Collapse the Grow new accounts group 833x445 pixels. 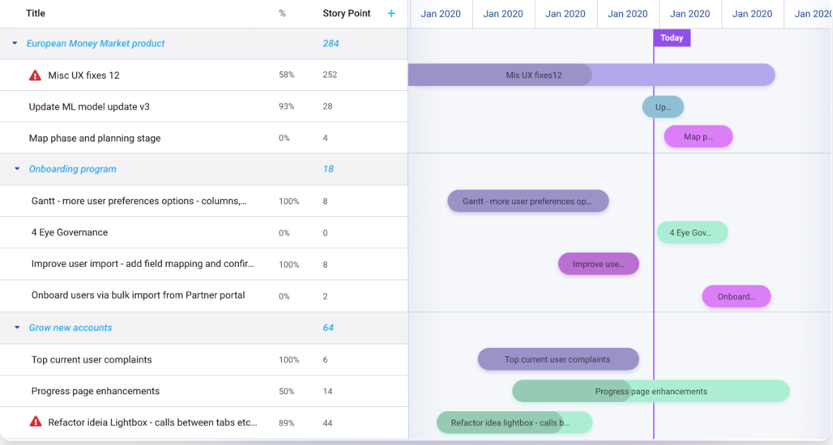click(x=17, y=327)
